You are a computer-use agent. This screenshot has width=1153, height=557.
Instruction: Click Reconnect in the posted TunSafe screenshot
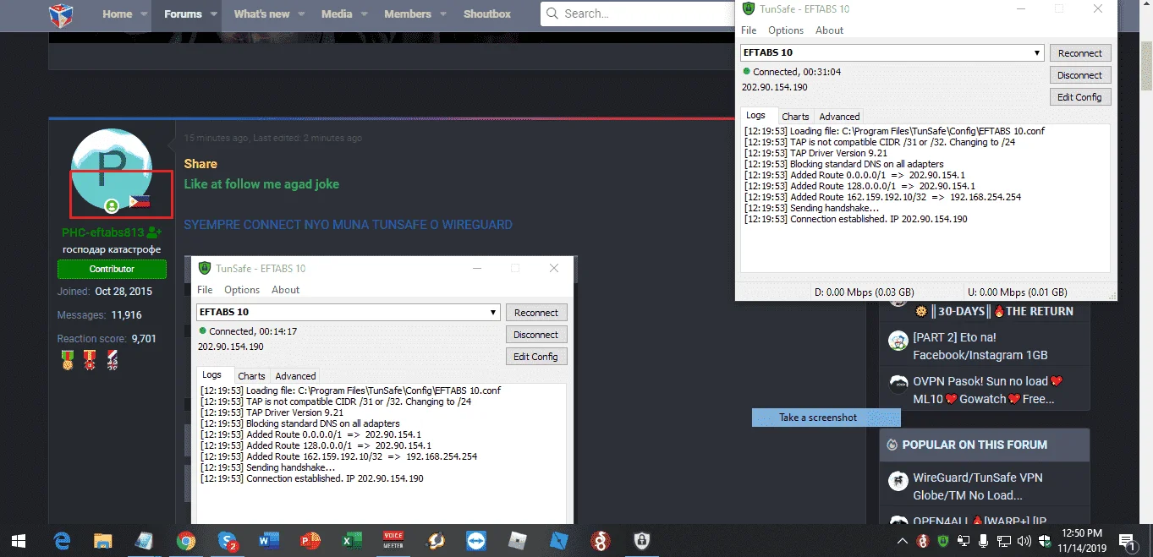tap(536, 312)
